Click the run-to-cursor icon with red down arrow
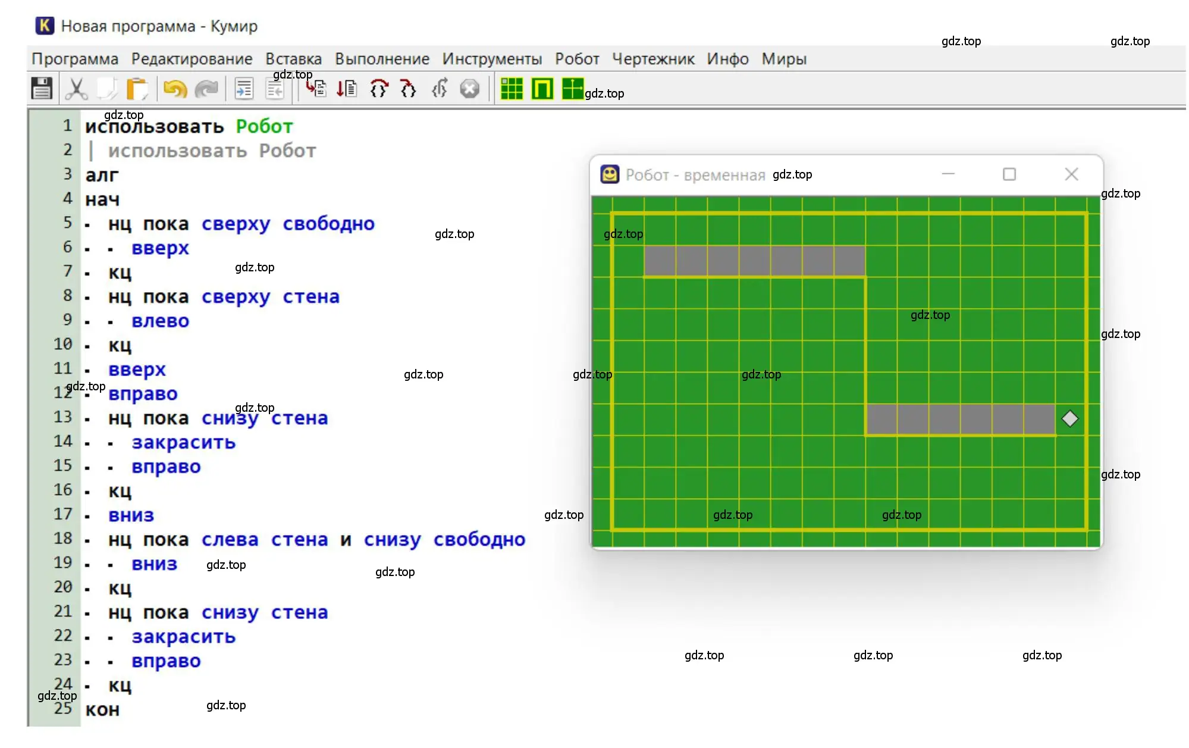1189x748 pixels. click(x=347, y=89)
